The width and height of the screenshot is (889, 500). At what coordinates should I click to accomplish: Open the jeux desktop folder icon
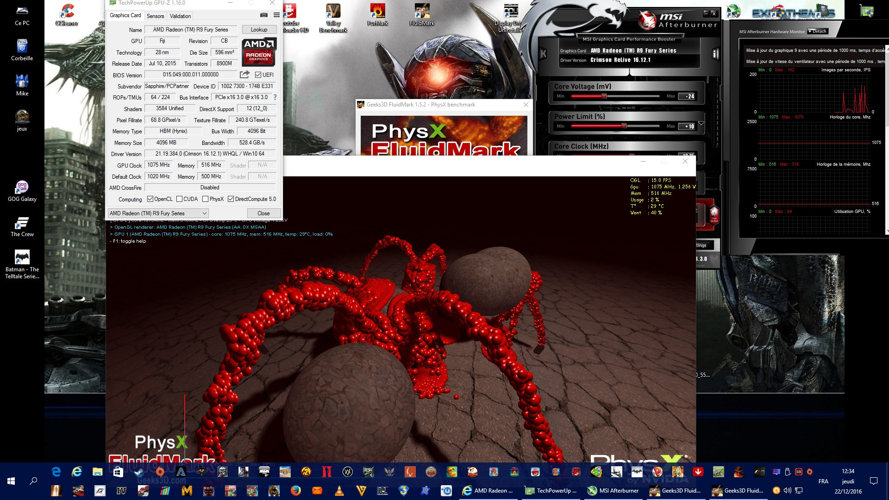click(22, 120)
